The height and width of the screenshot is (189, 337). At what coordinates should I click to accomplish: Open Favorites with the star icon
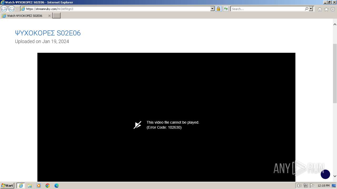(x=326, y=9)
